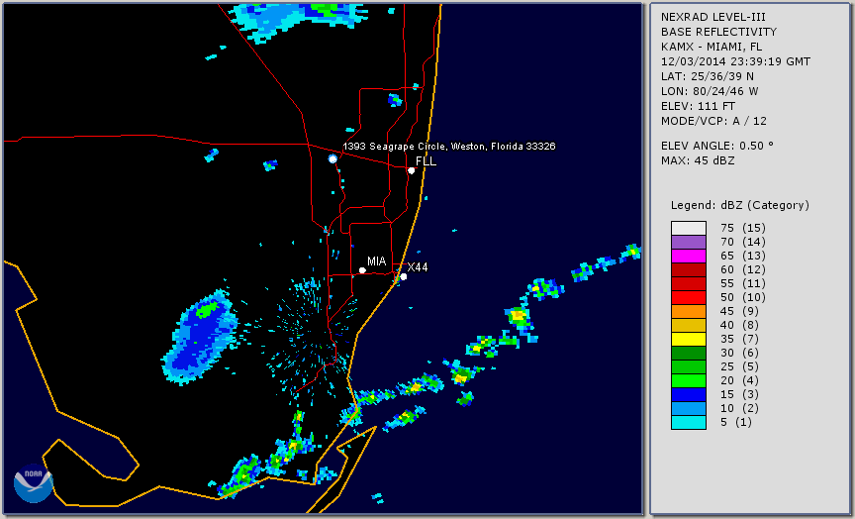
Task: Select the 5 dBZ cyan legend swatch
Action: (x=689, y=423)
